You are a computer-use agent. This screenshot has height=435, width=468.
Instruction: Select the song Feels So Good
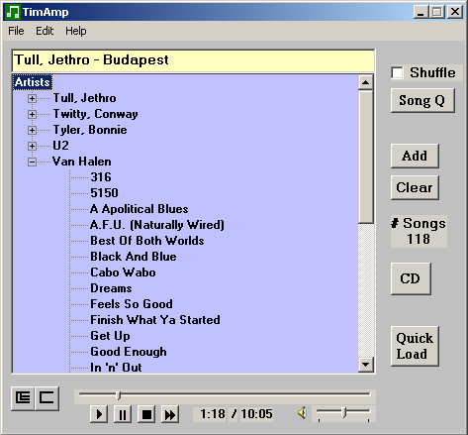click(x=132, y=304)
